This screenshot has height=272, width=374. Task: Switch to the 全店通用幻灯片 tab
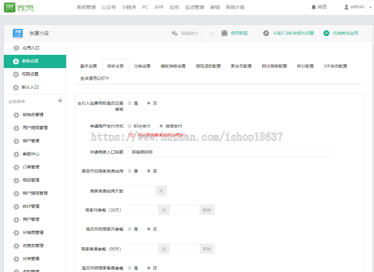pyautogui.click(x=95, y=78)
